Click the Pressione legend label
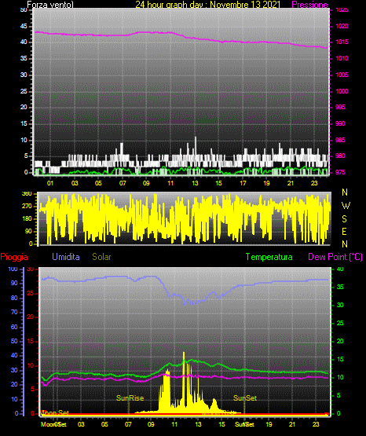The height and width of the screenshot is (436, 366). tap(309, 5)
